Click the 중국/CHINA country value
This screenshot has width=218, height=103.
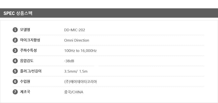(74, 92)
